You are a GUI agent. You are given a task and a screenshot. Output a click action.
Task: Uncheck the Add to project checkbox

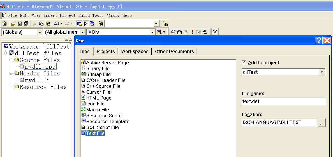[244, 63]
